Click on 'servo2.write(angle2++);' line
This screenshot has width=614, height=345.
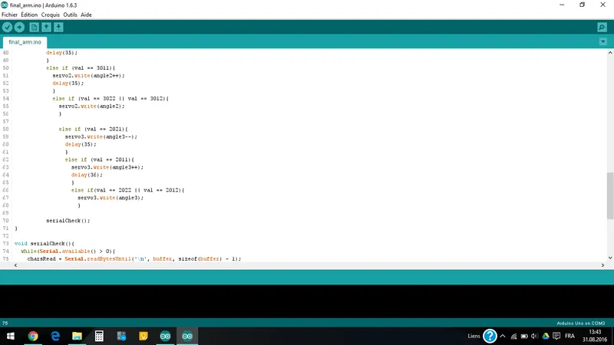tap(88, 75)
